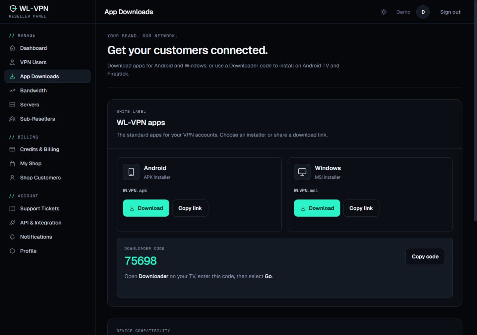Open Profile settings
Viewport: 477px width, 335px height.
tap(47, 251)
